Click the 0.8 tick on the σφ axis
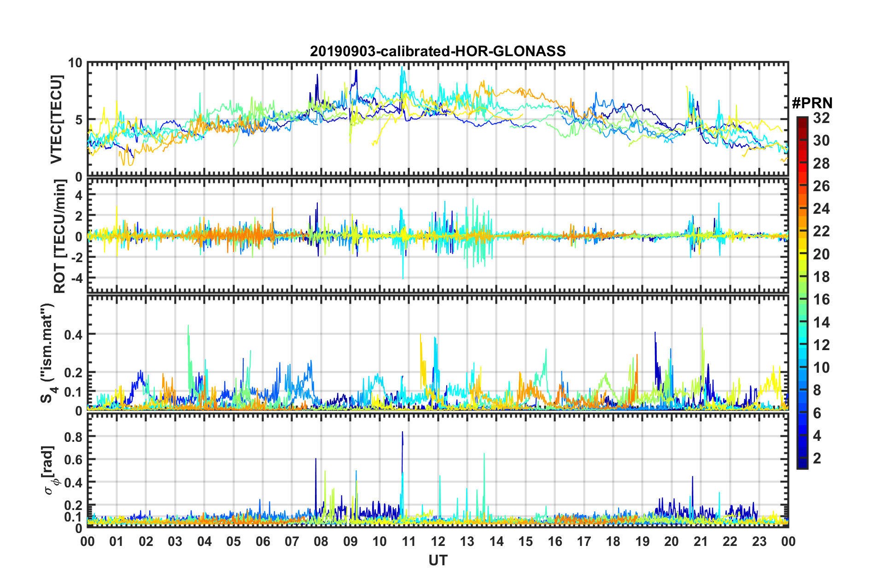The image size is (876, 586). (x=73, y=436)
